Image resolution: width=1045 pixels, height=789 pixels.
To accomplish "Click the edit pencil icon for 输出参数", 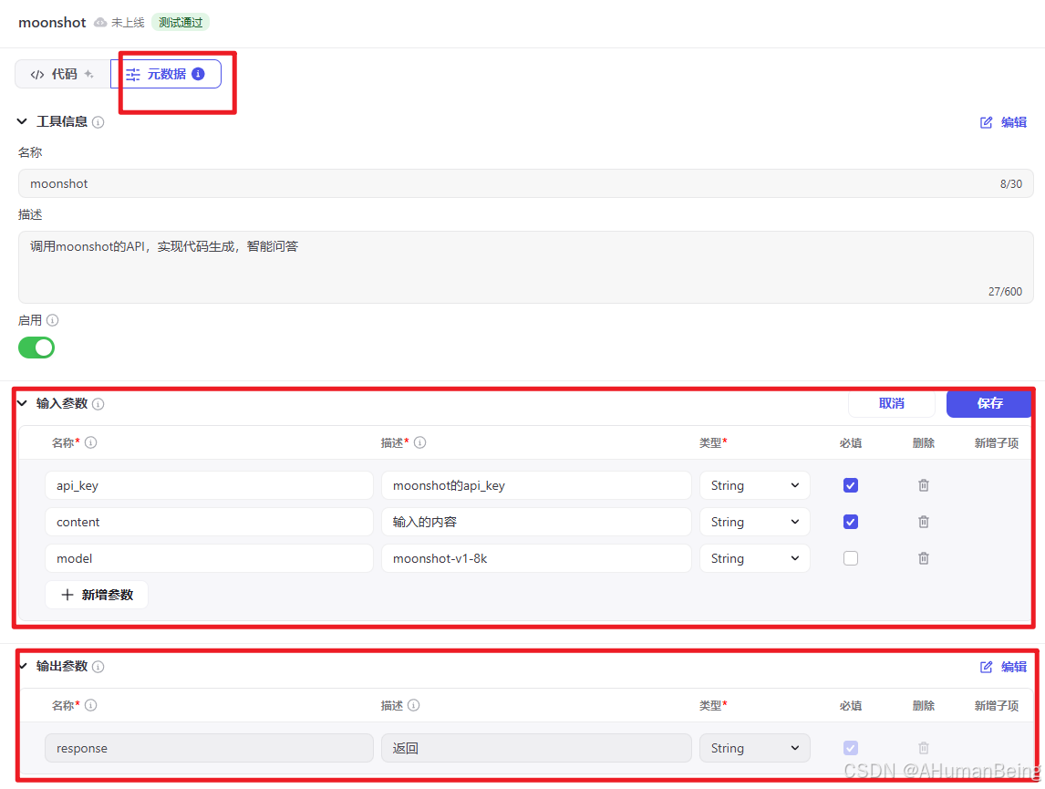I will (986, 666).
